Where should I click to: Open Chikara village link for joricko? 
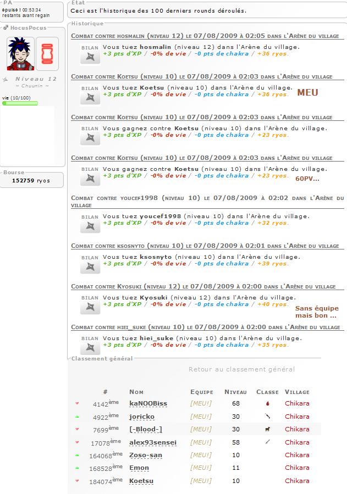pyautogui.click(x=297, y=417)
